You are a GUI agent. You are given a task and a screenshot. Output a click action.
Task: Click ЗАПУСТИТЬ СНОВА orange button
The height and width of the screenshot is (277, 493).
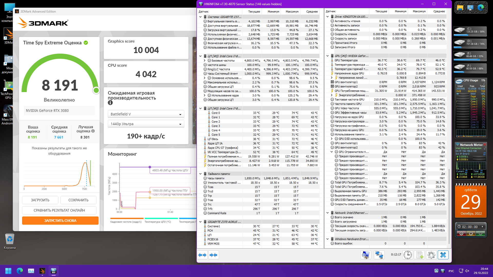coord(60,221)
